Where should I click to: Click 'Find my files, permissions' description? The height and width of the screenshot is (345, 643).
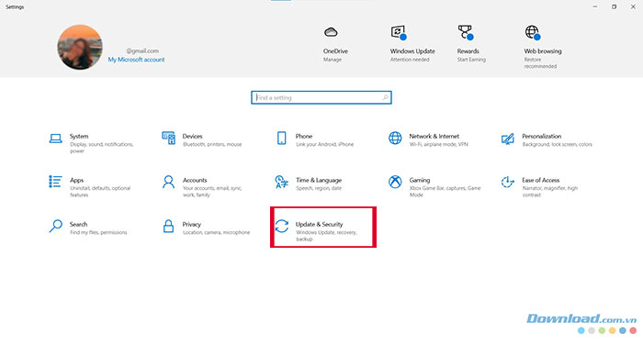98,233
